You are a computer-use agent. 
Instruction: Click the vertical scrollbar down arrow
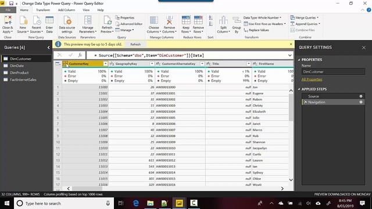pos(291,180)
